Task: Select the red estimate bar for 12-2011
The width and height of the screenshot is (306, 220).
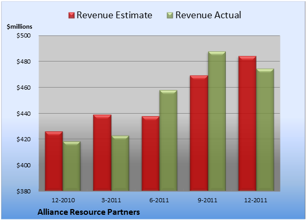Action: tap(247, 124)
